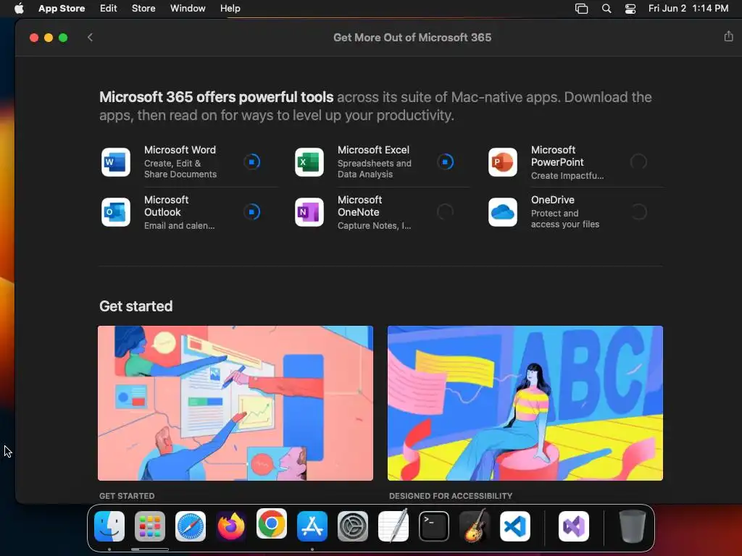Click the OneDrive title text
The width and height of the screenshot is (742, 556).
coord(553,200)
